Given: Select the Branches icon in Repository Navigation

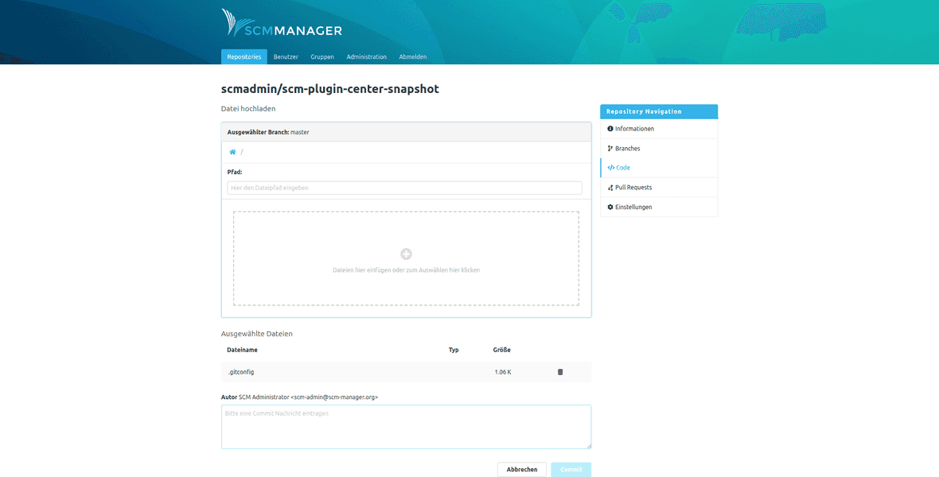Looking at the screenshot, I should [x=610, y=148].
